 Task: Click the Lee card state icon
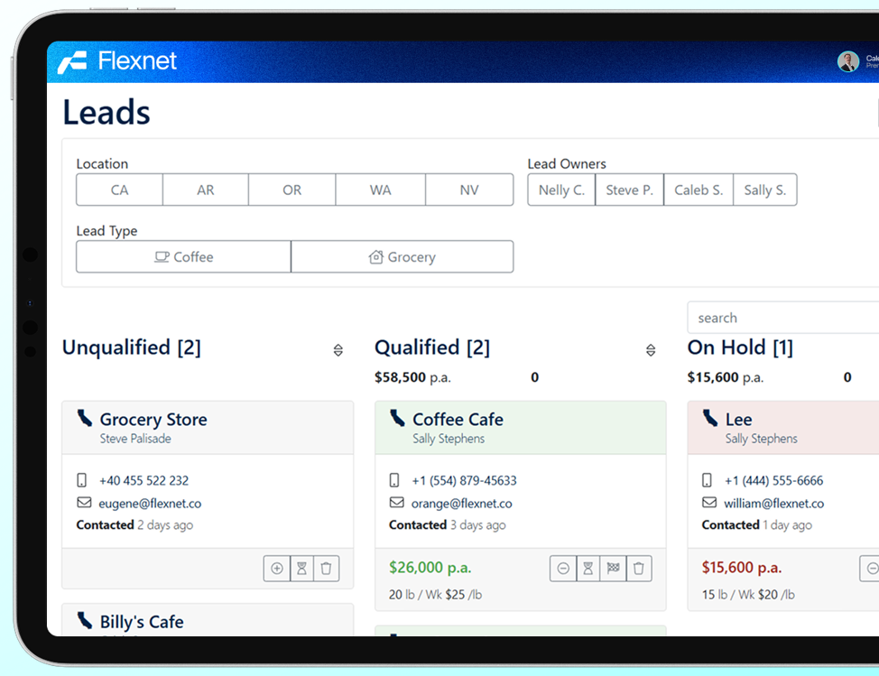[710, 418]
